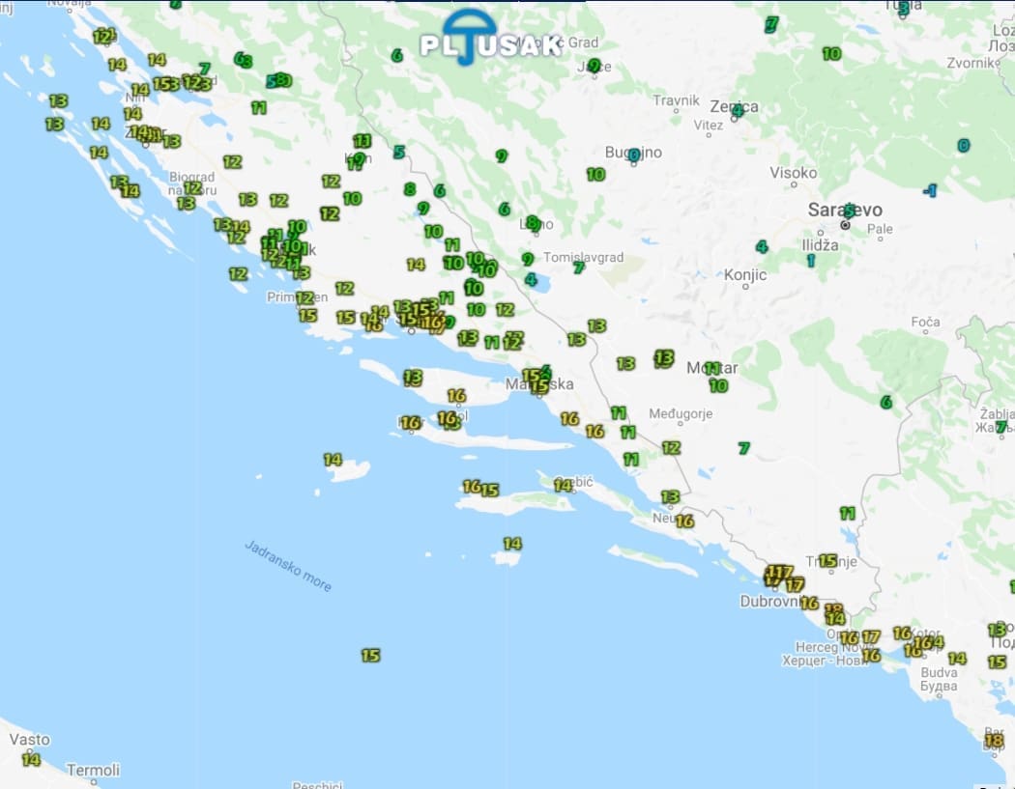Image resolution: width=1015 pixels, height=789 pixels.
Task: Click the Budva town label
Action: click(938, 672)
